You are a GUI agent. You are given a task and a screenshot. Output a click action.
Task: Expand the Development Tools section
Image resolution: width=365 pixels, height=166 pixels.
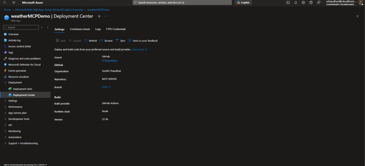[x=19, y=119]
